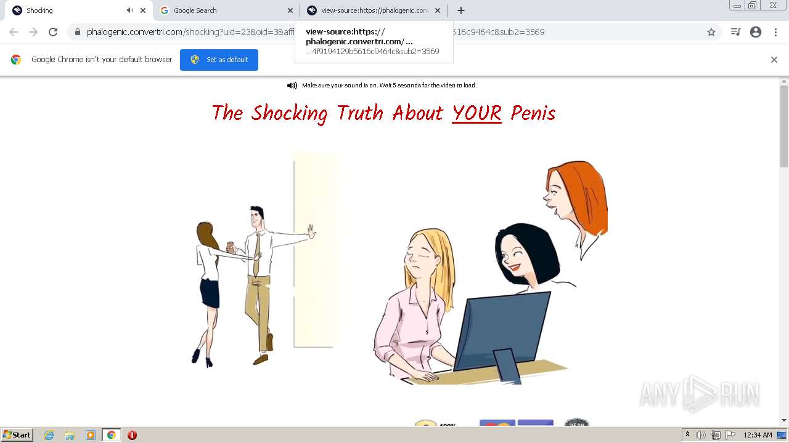Close the view-source tab
The width and height of the screenshot is (789, 443).
[438, 10]
